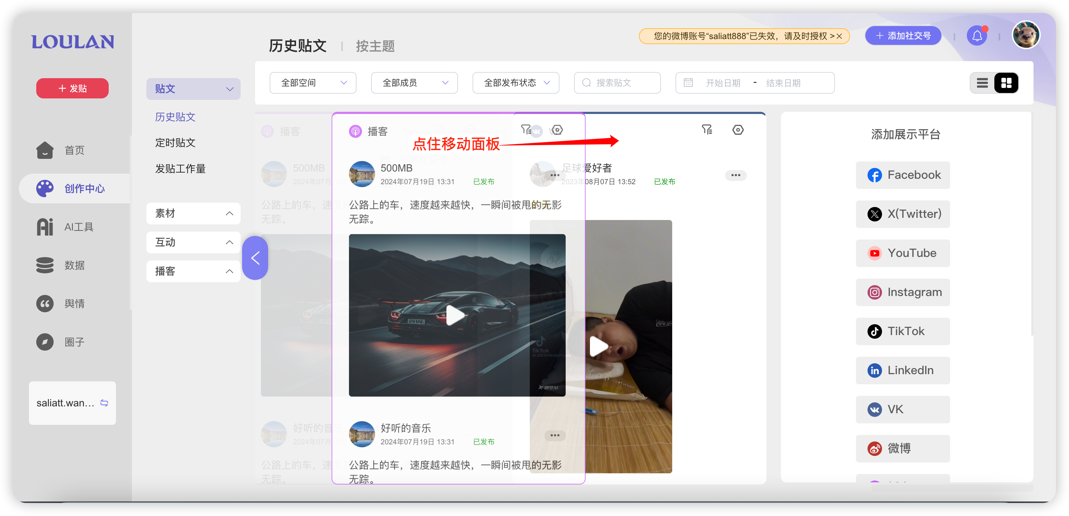The width and height of the screenshot is (1069, 516).
Task: Click the filter icon in the right panel
Action: click(707, 130)
